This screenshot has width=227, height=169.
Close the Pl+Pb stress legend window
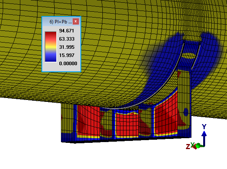pyautogui.click(x=75, y=21)
